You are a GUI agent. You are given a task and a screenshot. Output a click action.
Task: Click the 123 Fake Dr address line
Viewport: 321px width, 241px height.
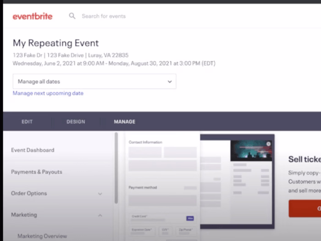71,56
